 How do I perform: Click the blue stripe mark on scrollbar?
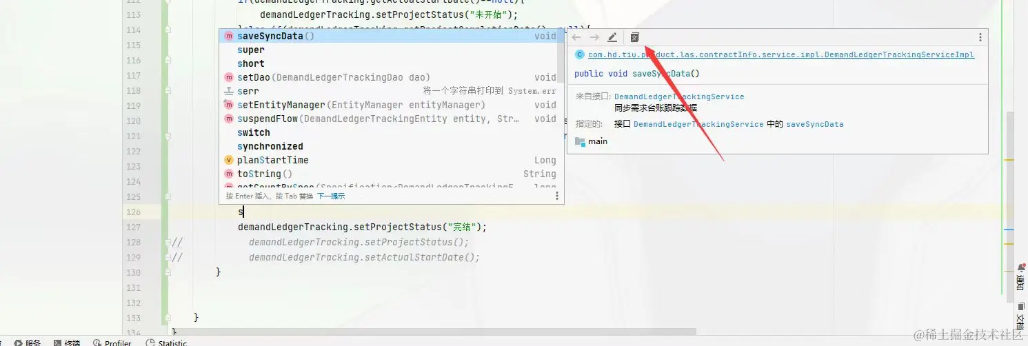[1009, 229]
